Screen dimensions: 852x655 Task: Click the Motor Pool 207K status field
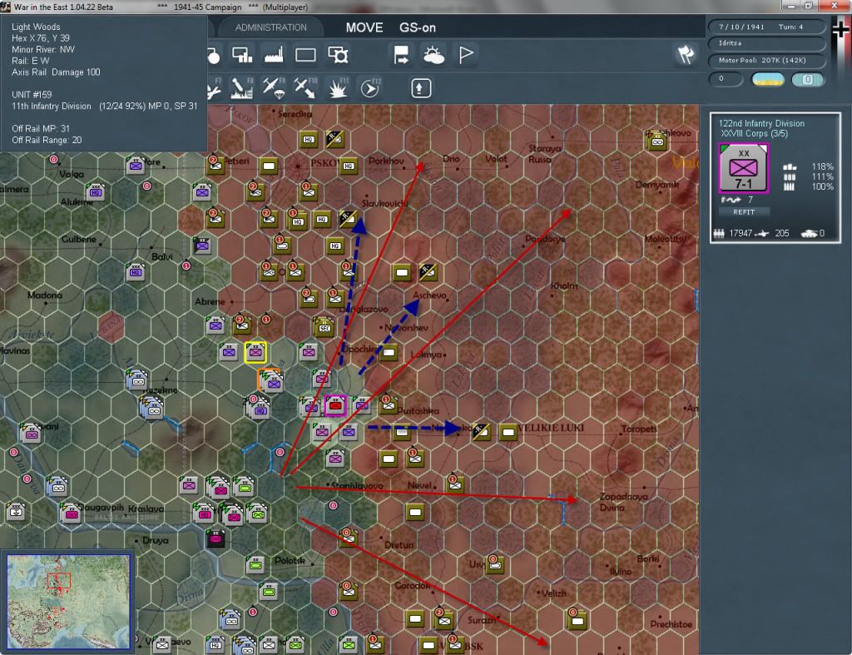click(765, 60)
